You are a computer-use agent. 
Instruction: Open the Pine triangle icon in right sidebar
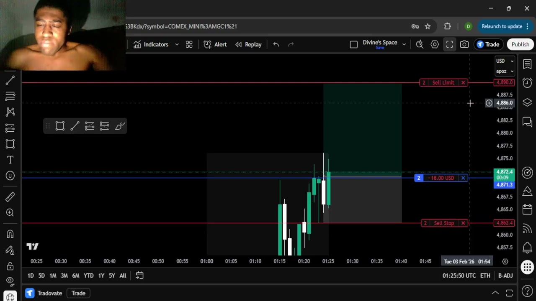click(x=527, y=191)
